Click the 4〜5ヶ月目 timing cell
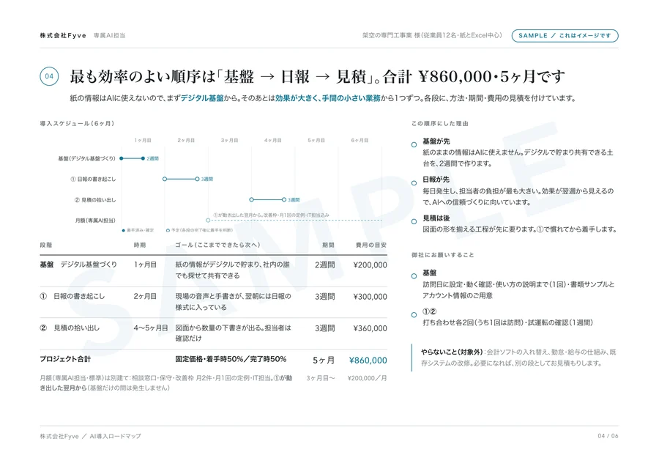The height and width of the screenshot is (466, 659). coord(150,328)
